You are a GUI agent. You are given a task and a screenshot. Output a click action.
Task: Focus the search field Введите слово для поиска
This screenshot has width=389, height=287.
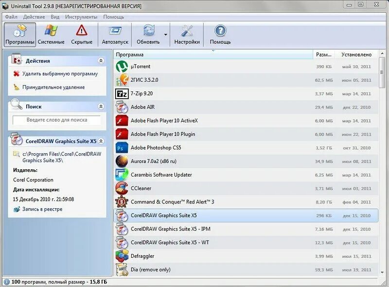pos(57,120)
